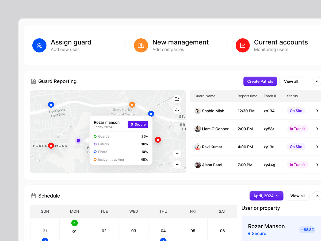
Task: Click 7:00 PM report time
Action: tap(245, 165)
